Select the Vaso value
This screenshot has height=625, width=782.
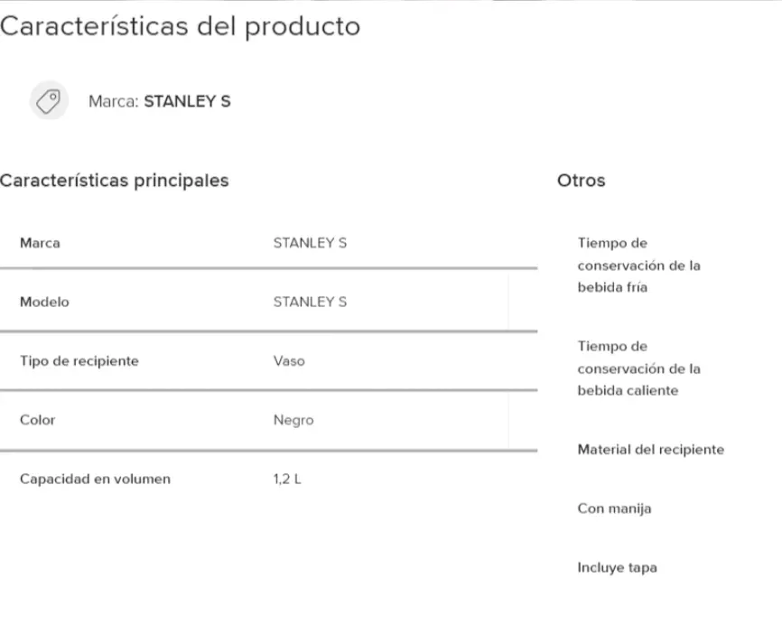coord(289,361)
